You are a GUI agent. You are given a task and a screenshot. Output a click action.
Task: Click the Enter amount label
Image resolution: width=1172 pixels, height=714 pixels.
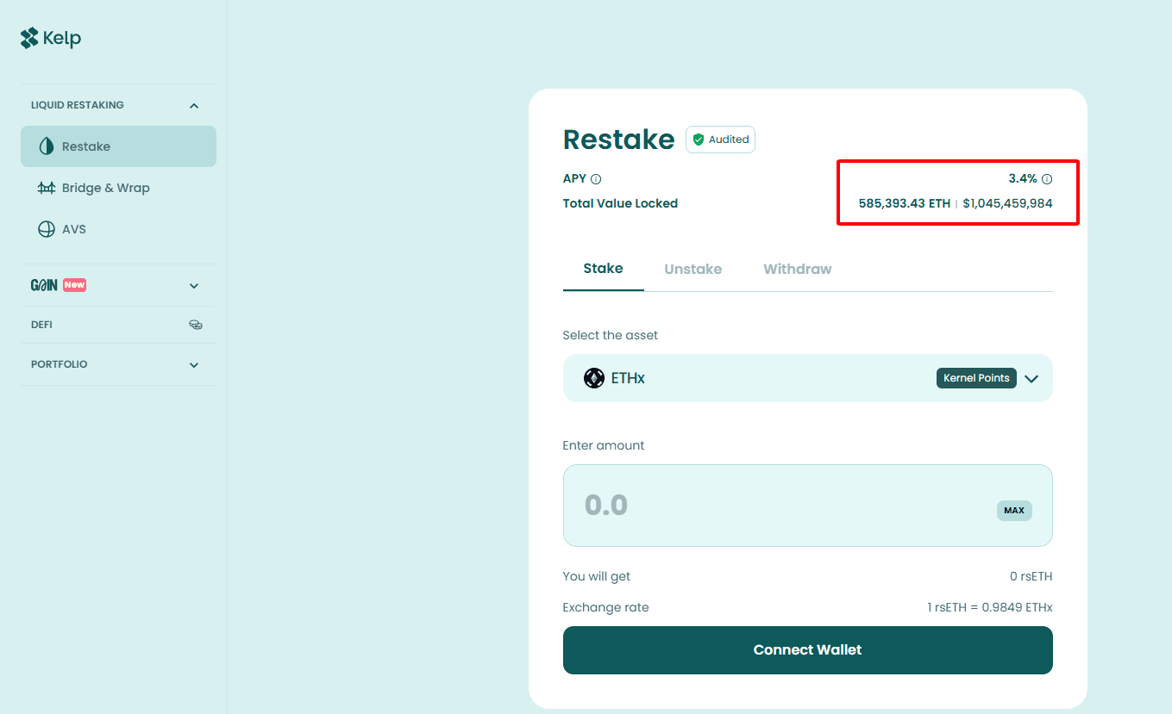604,445
